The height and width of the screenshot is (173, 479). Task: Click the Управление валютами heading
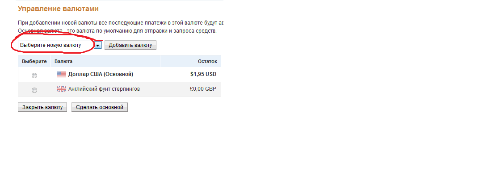click(58, 9)
